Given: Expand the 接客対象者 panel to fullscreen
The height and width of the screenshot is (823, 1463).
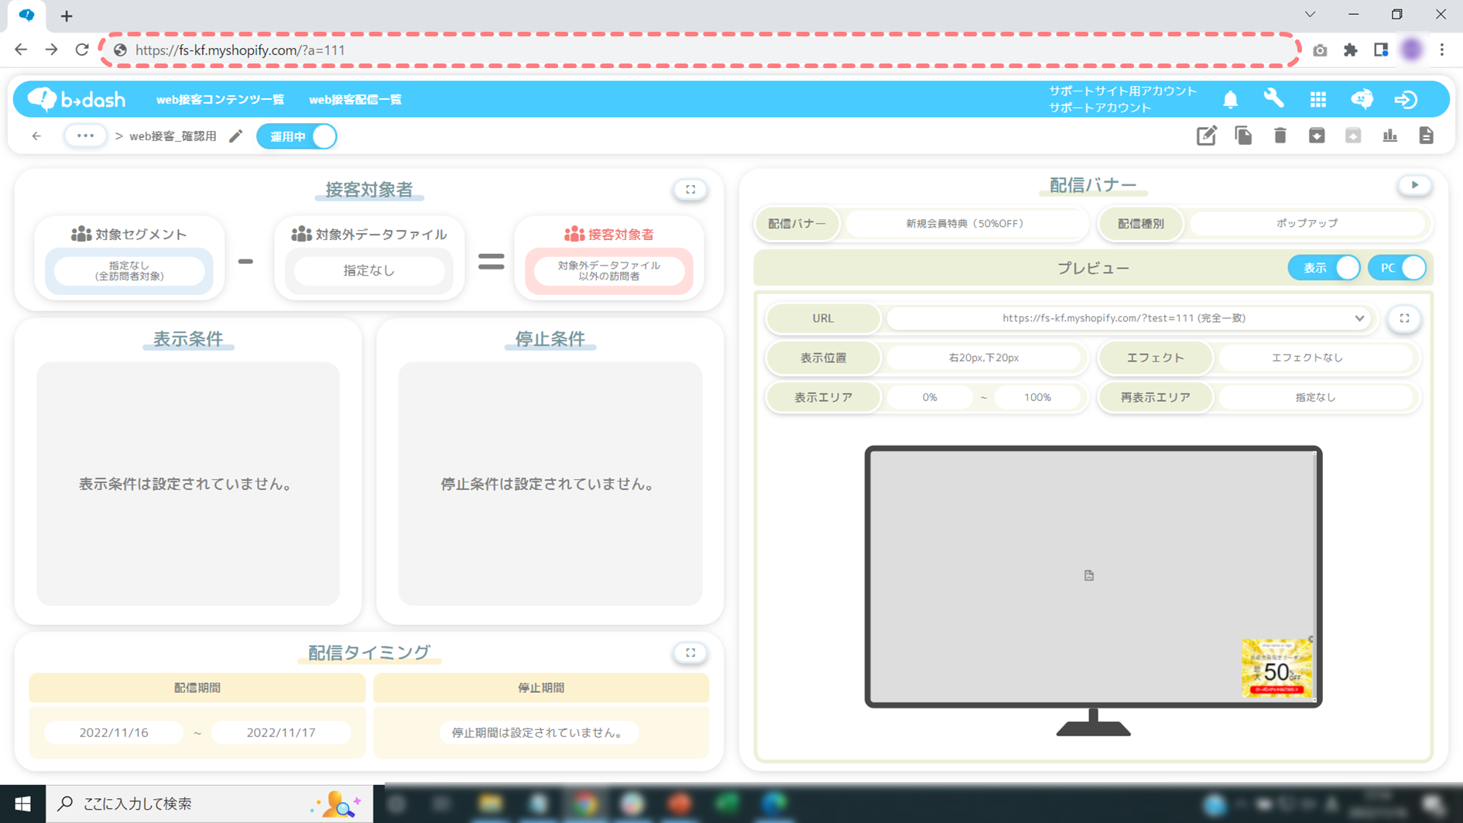Looking at the screenshot, I should pyautogui.click(x=690, y=189).
